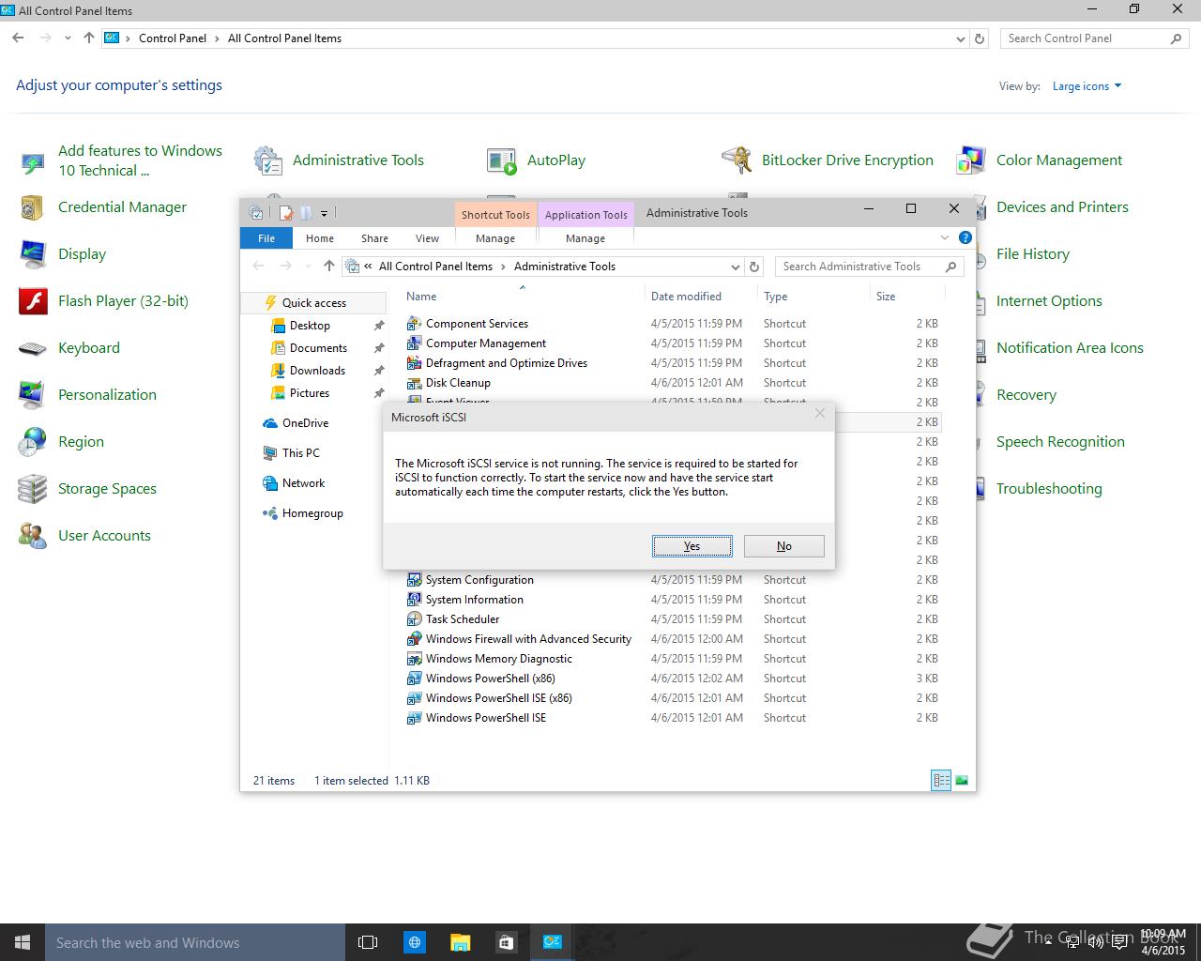The width and height of the screenshot is (1201, 961).
Task: Open the Personalization icon
Action: pos(33,395)
